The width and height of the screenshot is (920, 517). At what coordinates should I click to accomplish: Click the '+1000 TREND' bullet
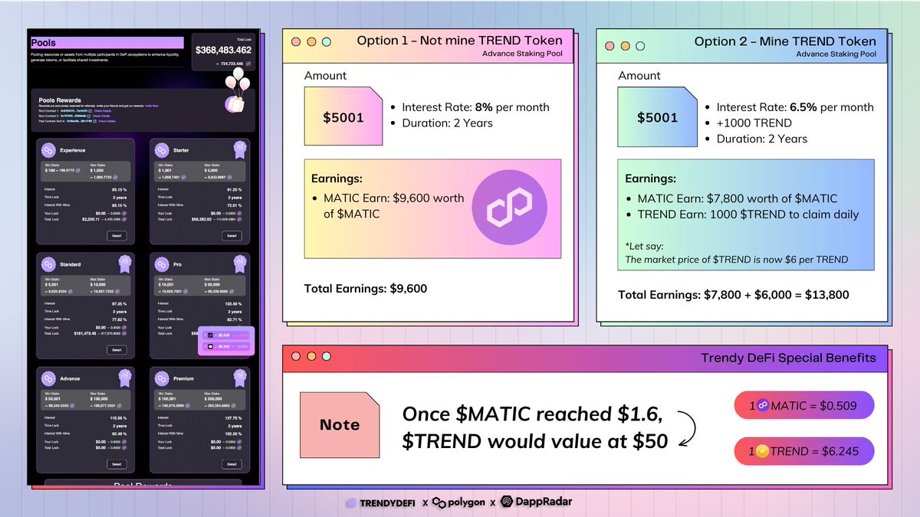tap(754, 123)
